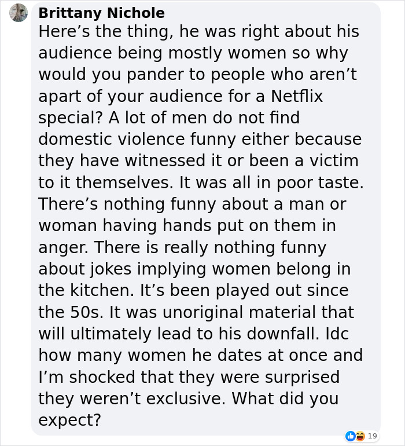Open the Brittany Nichole profile name link

coord(101,13)
